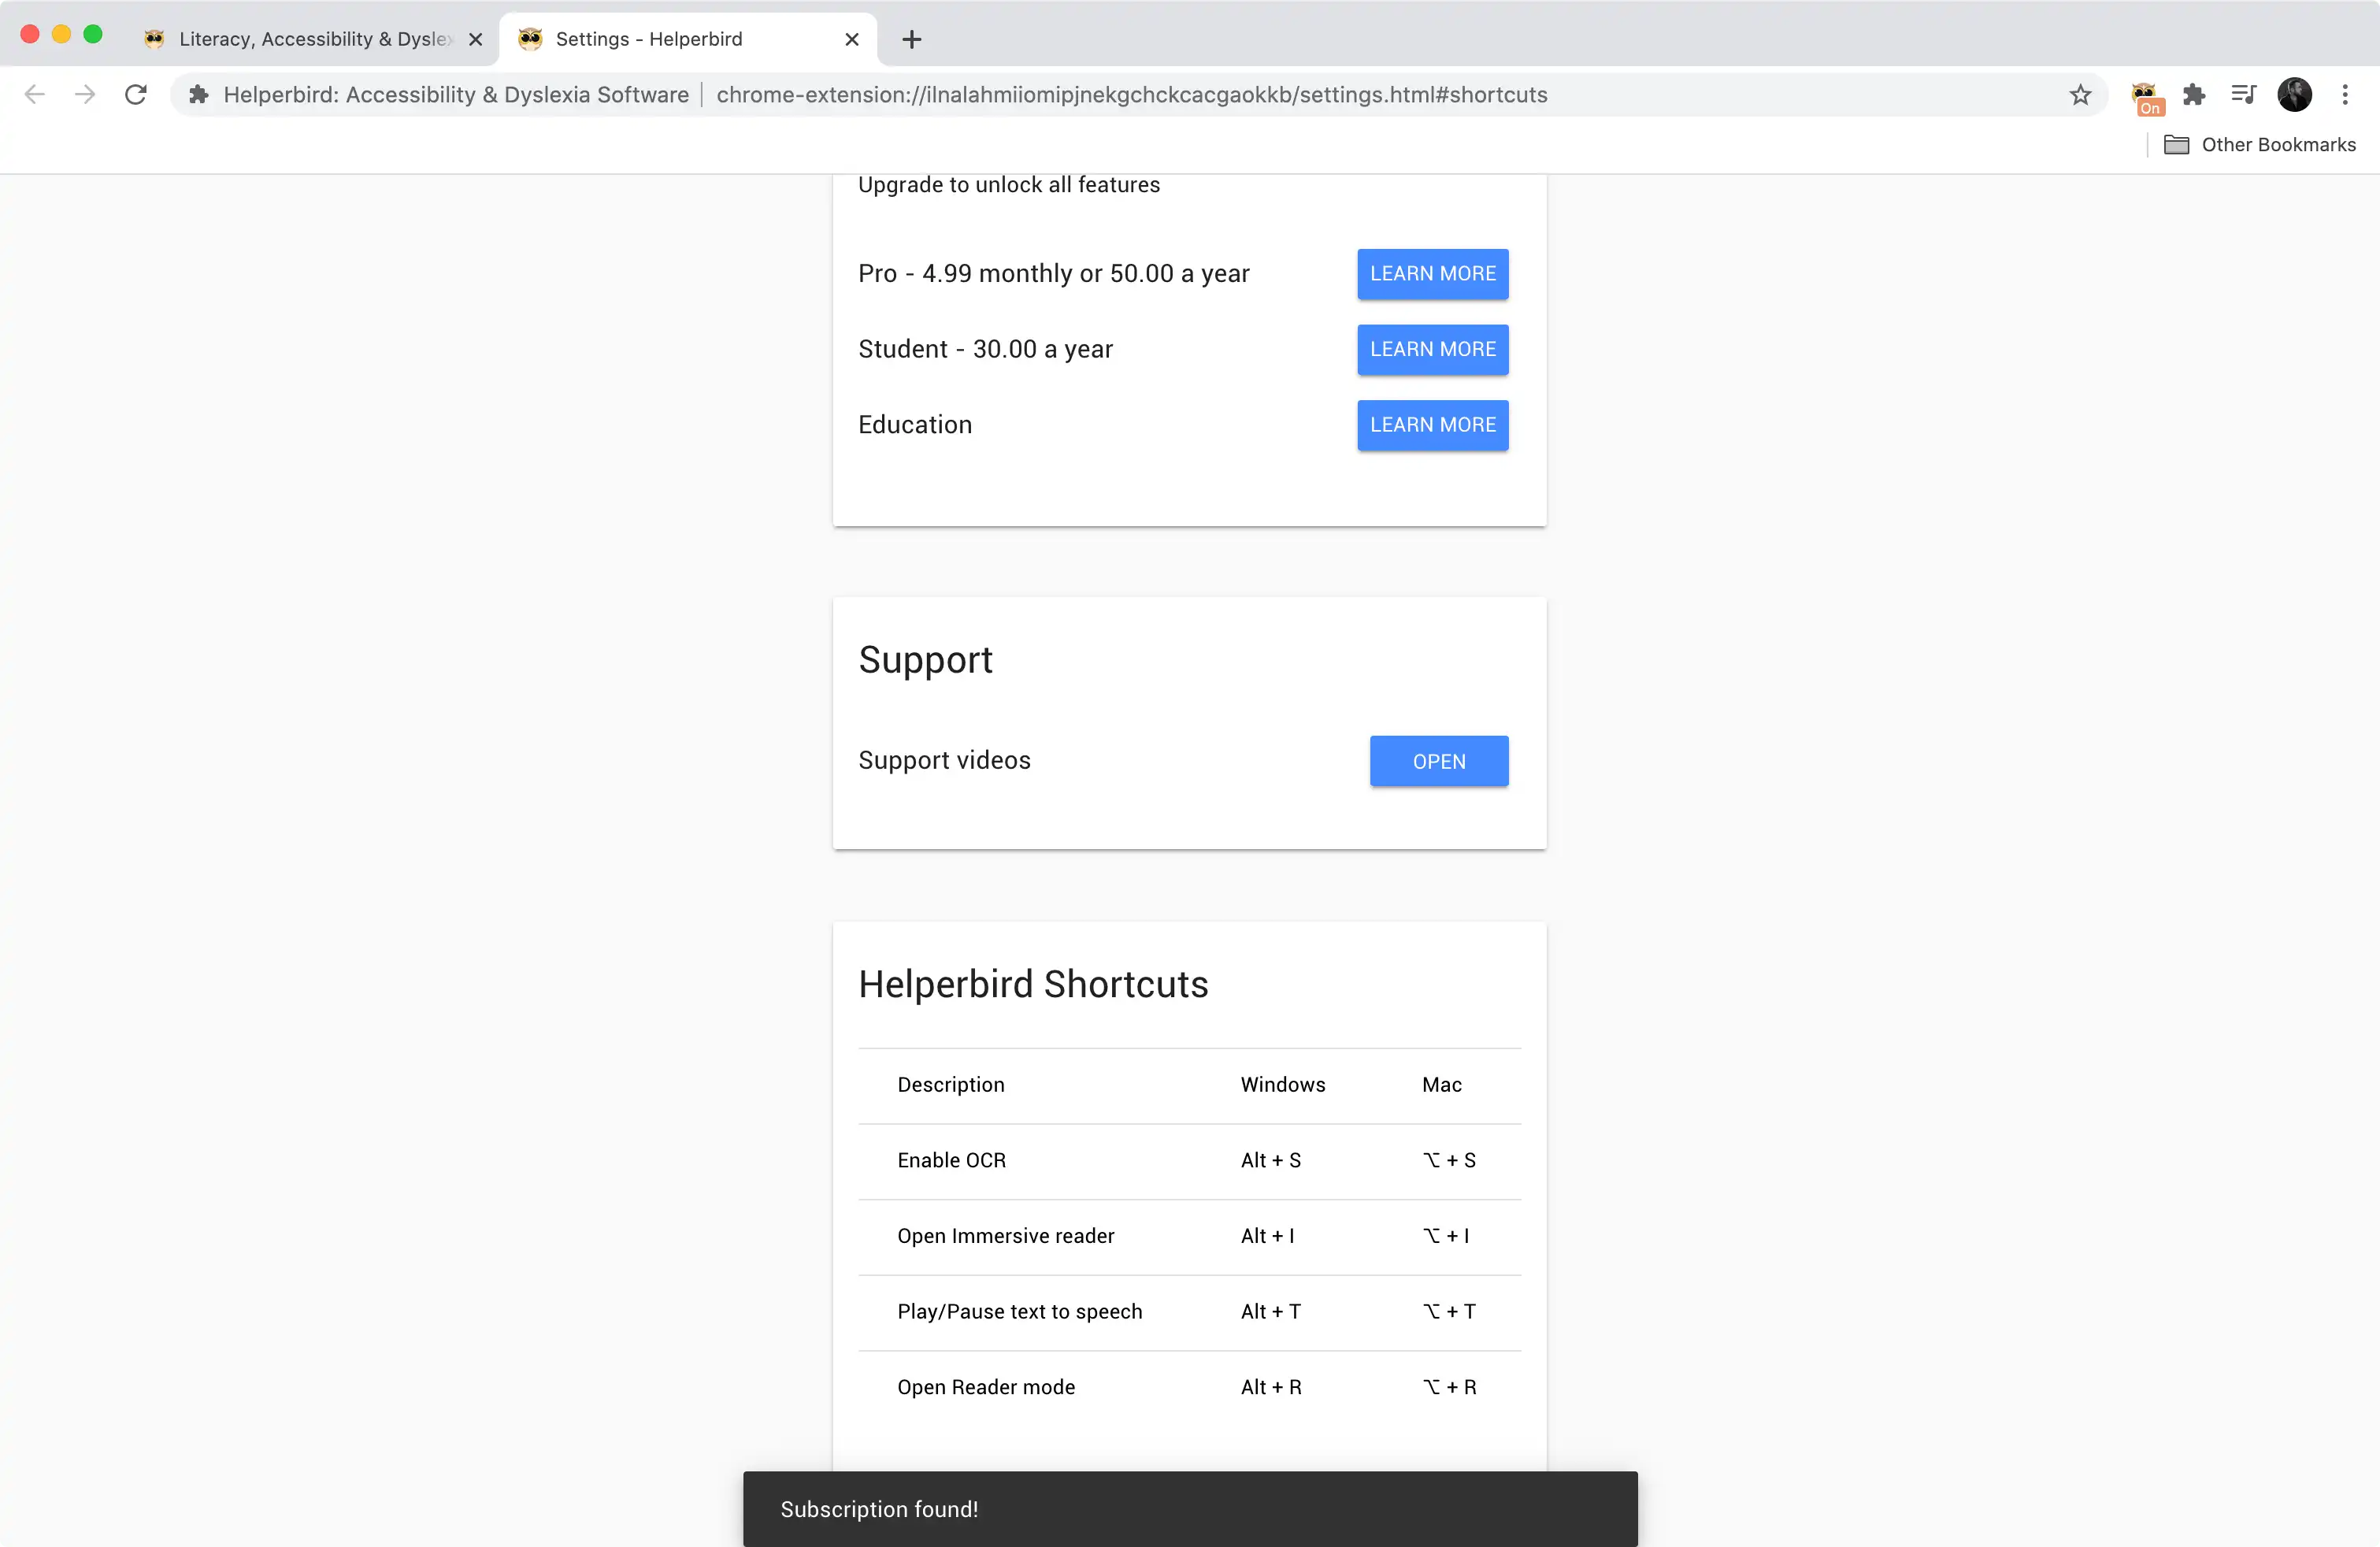2380x1547 pixels.
Task: Click the Alt + R shortcut cell
Action: (1270, 1387)
